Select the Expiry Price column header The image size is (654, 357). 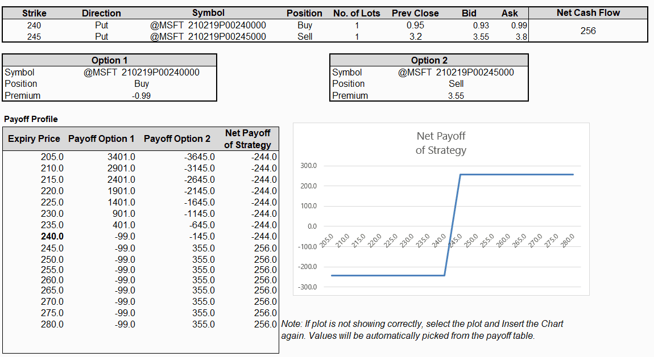34,139
